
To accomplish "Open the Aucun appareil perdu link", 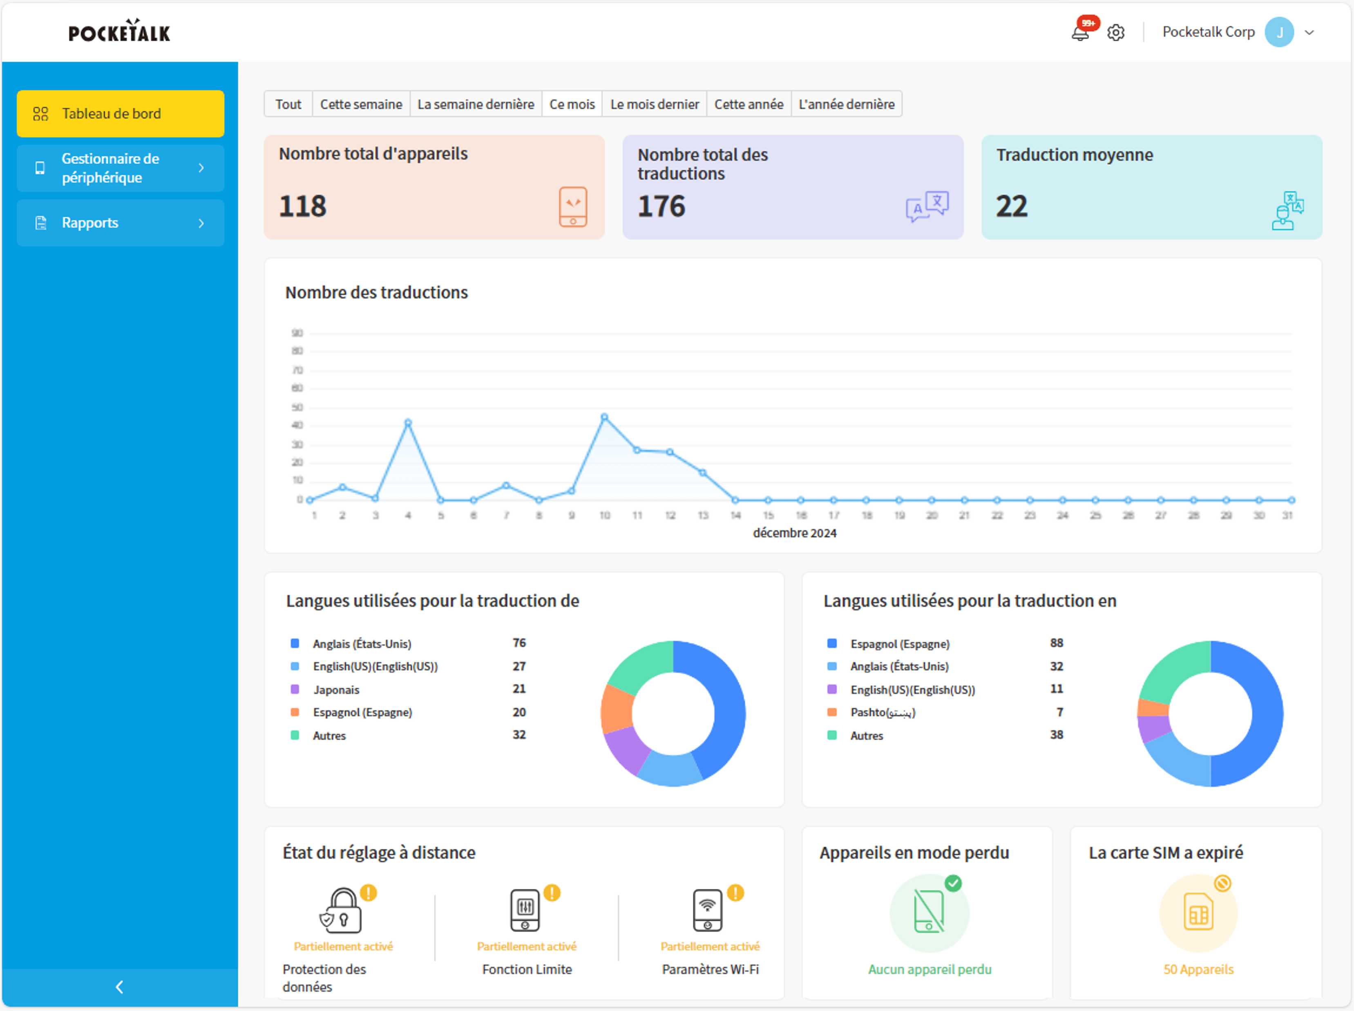I will [x=930, y=969].
